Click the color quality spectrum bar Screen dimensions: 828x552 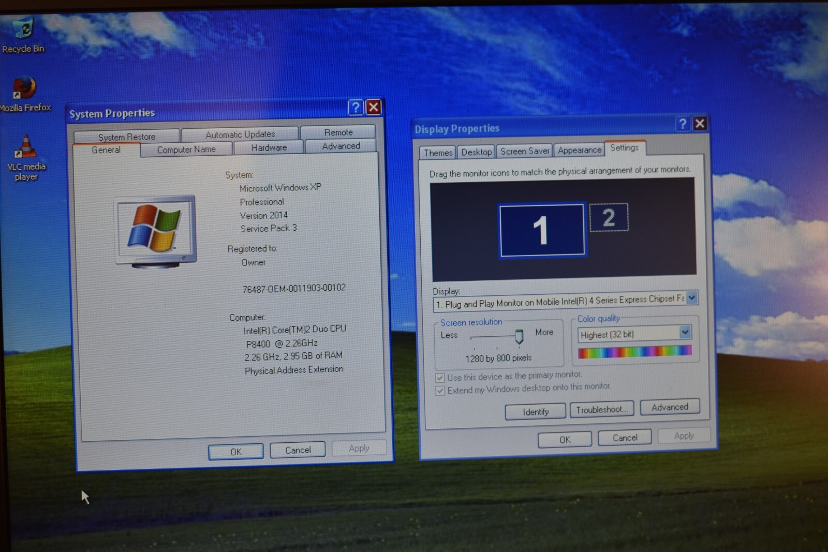tap(635, 352)
